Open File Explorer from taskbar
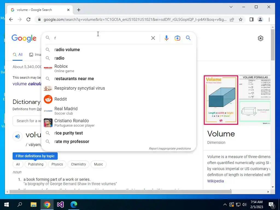The height and width of the screenshot is (210, 280). coord(33,205)
